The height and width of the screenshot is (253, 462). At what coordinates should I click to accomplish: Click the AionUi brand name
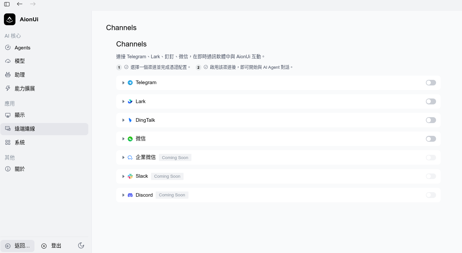29,19
